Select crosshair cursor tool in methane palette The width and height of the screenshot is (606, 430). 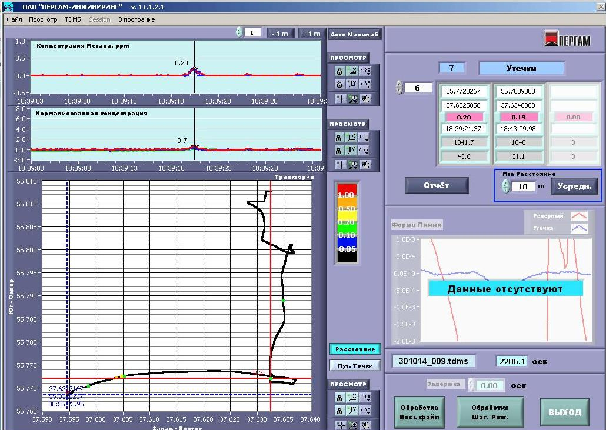(x=341, y=99)
